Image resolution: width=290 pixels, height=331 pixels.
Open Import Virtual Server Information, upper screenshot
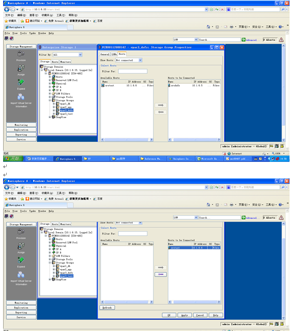click(21, 97)
